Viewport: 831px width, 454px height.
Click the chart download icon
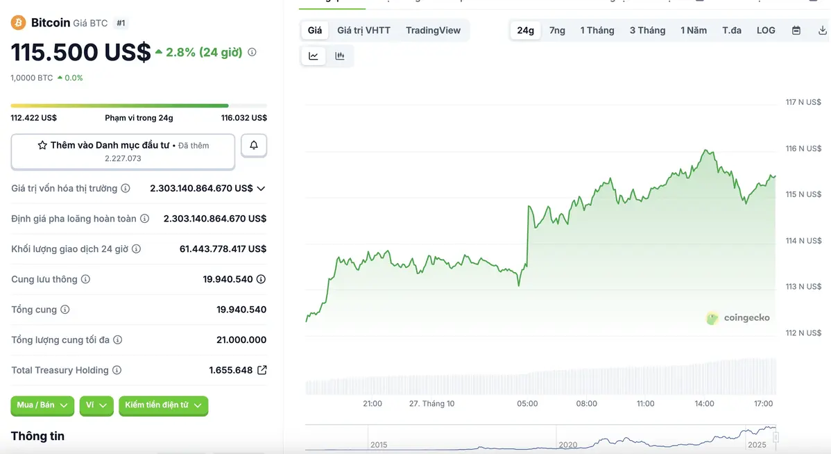(x=822, y=30)
